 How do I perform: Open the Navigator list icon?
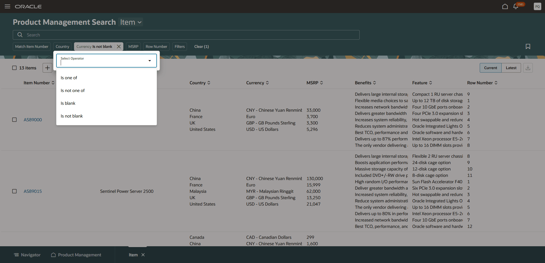pyautogui.click(x=16, y=255)
